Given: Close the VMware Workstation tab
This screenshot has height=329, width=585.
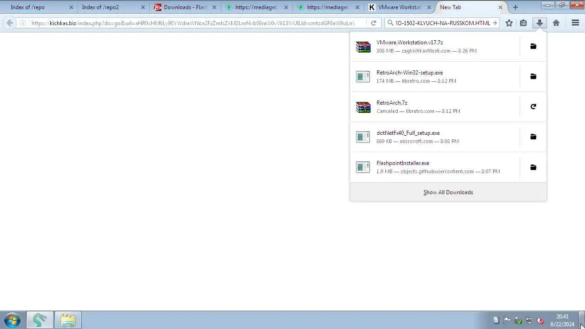Looking at the screenshot, I should [x=430, y=7].
